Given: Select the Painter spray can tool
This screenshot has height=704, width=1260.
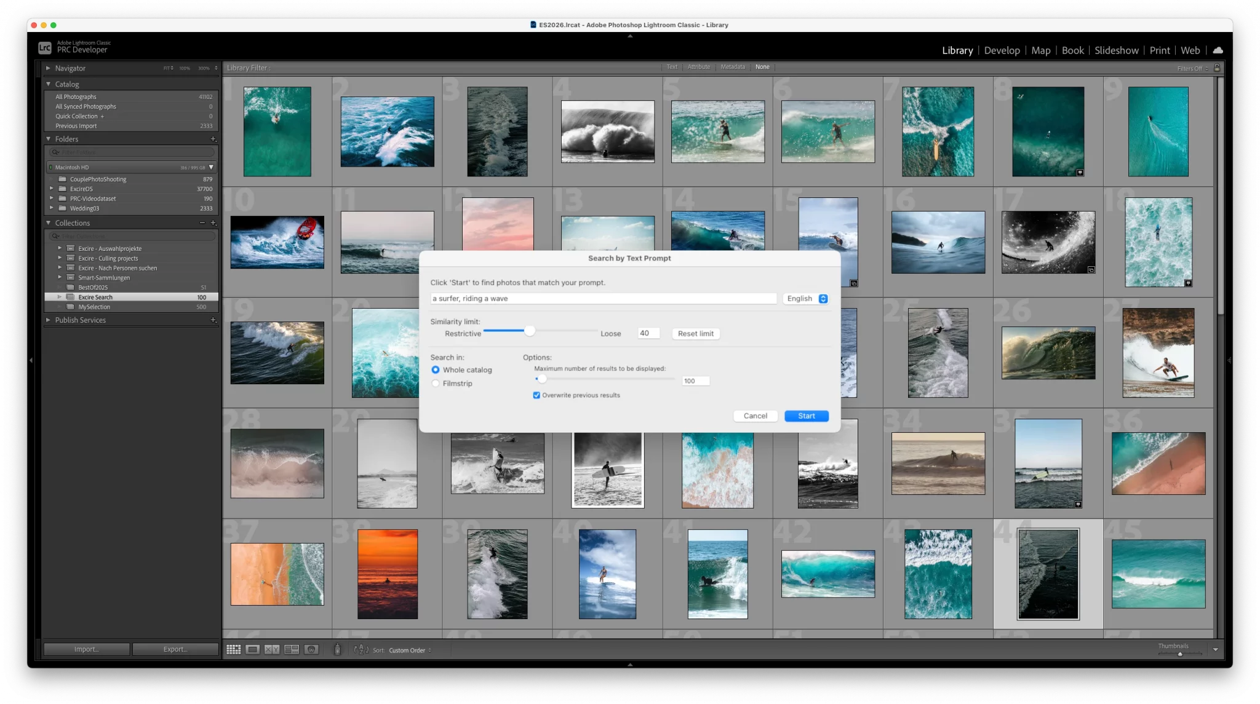Looking at the screenshot, I should click(x=337, y=649).
